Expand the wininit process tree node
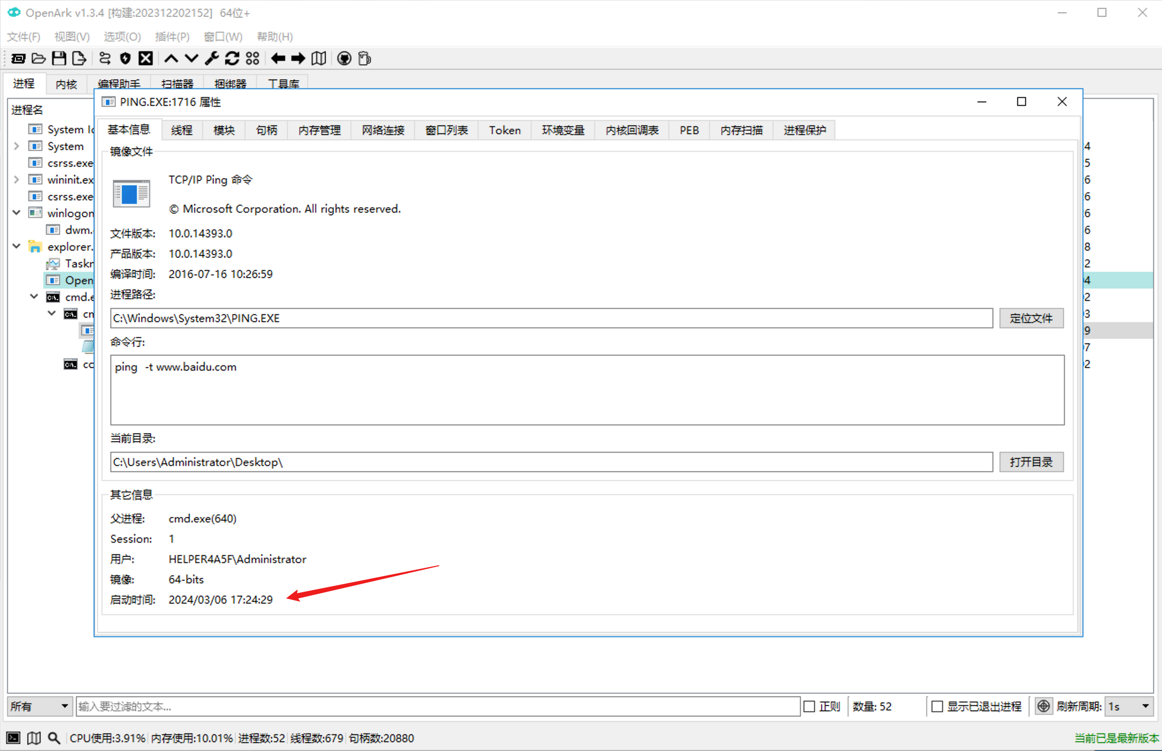The height and width of the screenshot is (751, 1162). point(17,180)
